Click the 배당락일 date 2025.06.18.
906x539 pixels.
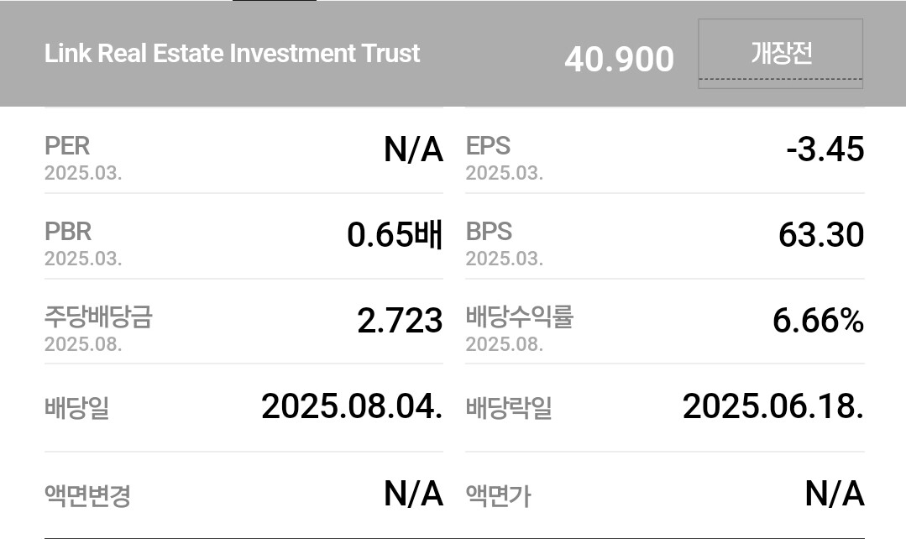click(x=773, y=406)
